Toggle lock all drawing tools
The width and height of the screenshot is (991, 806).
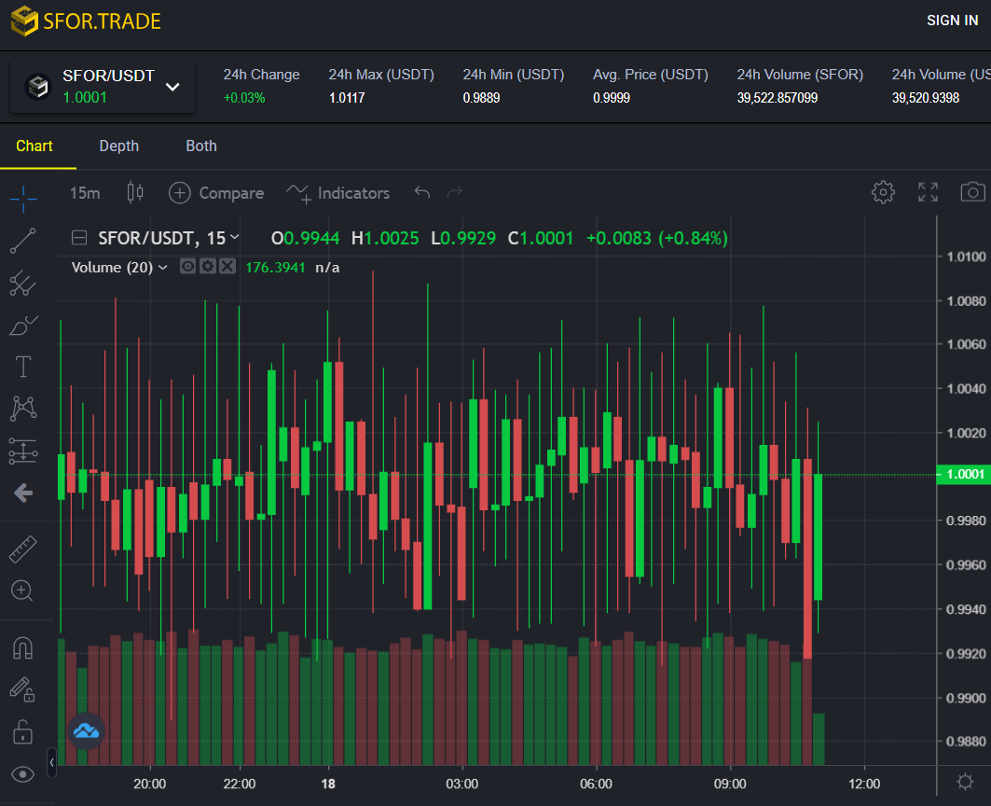[x=22, y=731]
